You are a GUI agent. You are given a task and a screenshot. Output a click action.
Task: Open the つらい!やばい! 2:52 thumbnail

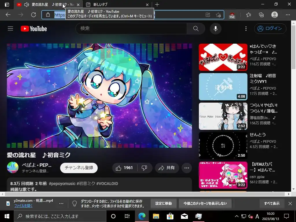(223, 116)
